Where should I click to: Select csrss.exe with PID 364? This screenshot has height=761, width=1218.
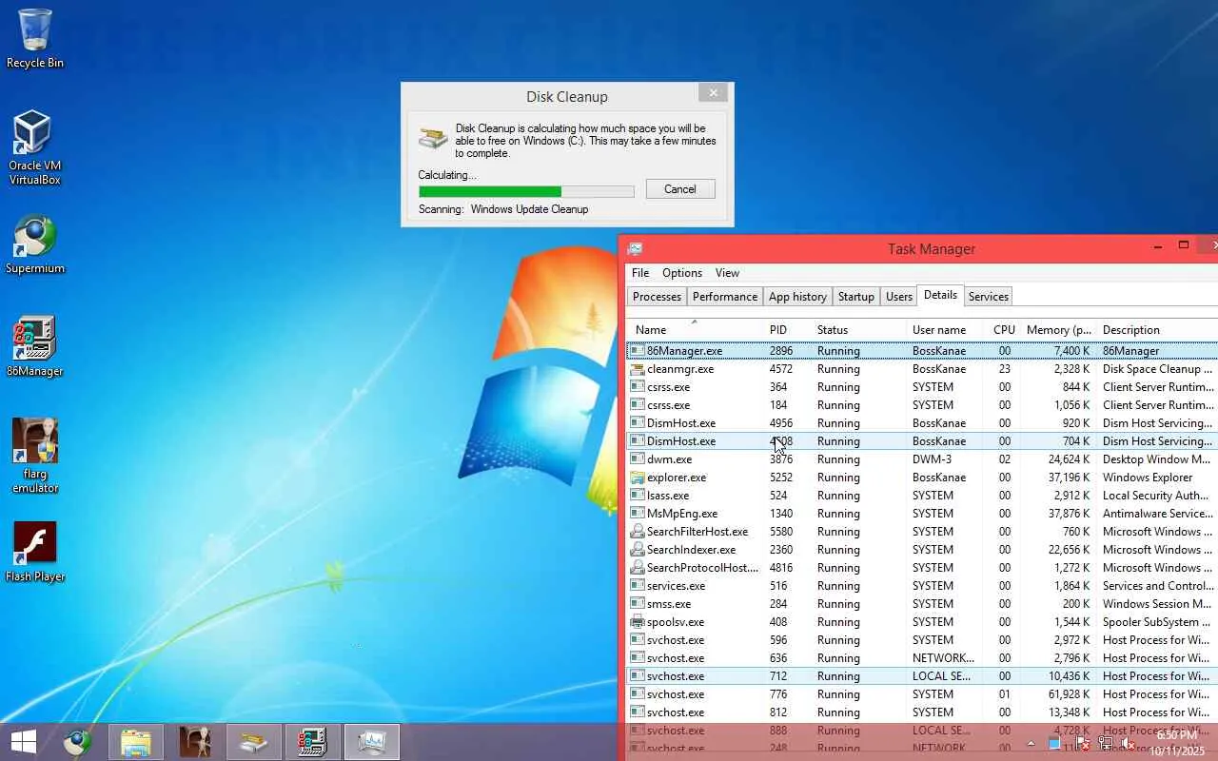tap(669, 387)
